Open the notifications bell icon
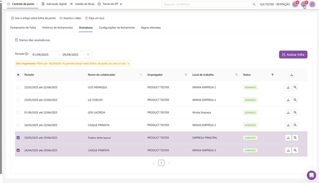319x183 pixels. [304, 4]
